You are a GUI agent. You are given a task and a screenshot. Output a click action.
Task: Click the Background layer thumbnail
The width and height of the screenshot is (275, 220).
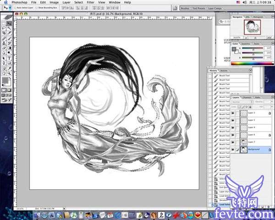coord(244,150)
